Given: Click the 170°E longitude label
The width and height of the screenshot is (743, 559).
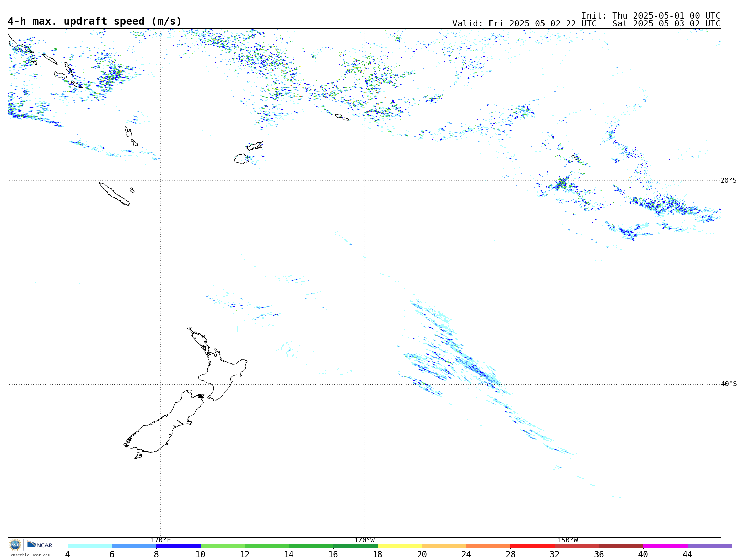Looking at the screenshot, I should [x=161, y=540].
